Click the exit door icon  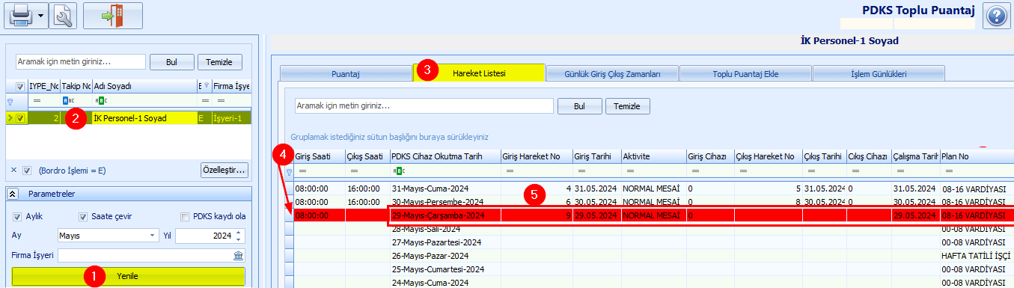pyautogui.click(x=113, y=15)
